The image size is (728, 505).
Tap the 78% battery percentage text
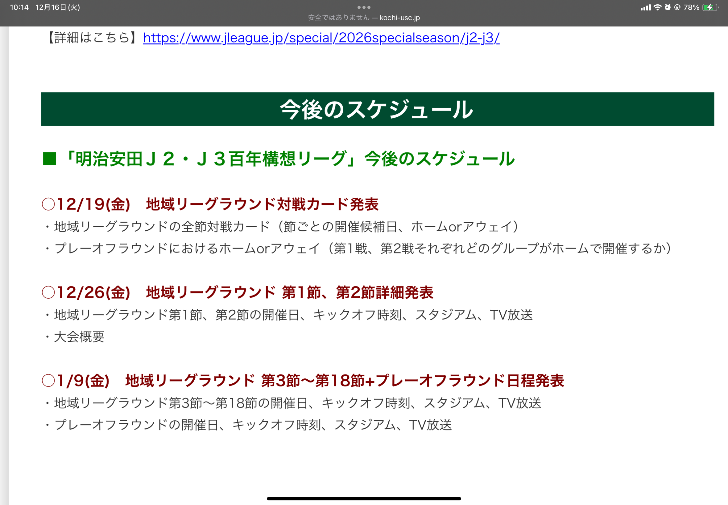click(691, 7)
